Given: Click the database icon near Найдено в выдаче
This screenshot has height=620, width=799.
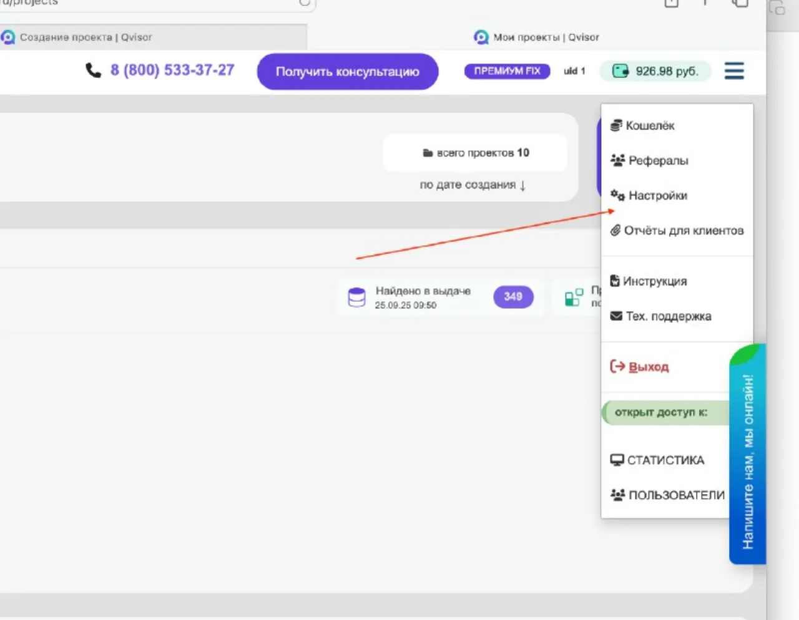Looking at the screenshot, I should coord(356,298).
